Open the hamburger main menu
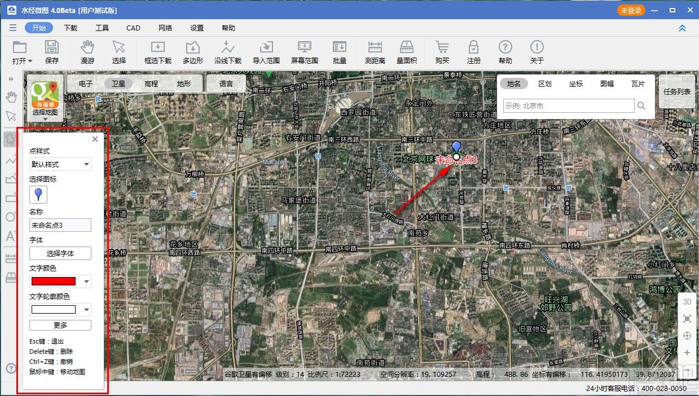The height and width of the screenshot is (396, 699). click(x=12, y=28)
